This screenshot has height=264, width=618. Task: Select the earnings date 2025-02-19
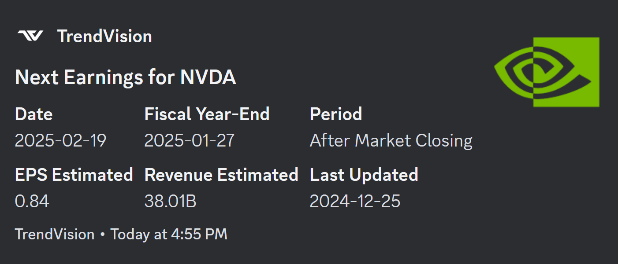tap(60, 141)
